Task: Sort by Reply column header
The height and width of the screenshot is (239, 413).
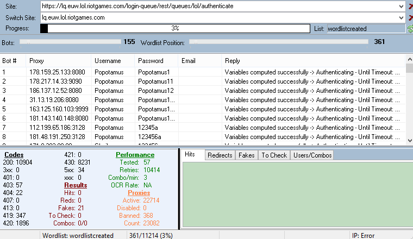Action: [x=314, y=61]
